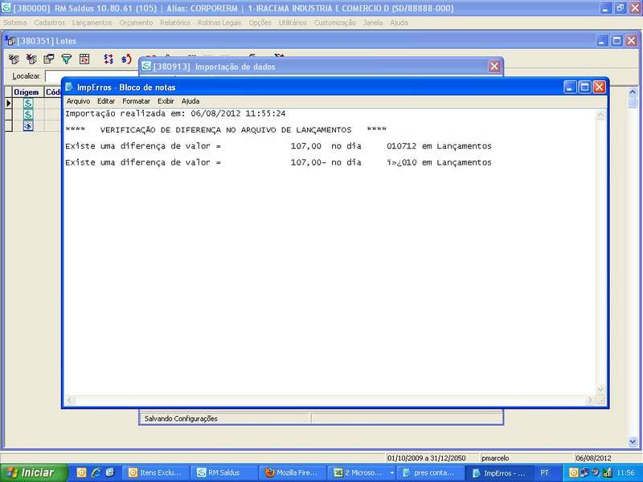
Task: Click the Notepad vertical scrollbar up arrow
Action: click(x=600, y=115)
